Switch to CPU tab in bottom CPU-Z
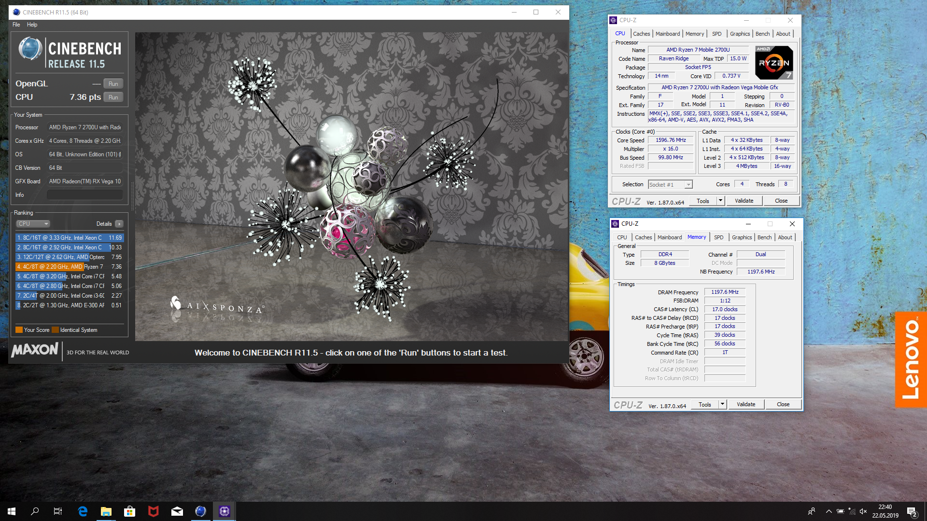The width and height of the screenshot is (927, 521). (x=622, y=237)
